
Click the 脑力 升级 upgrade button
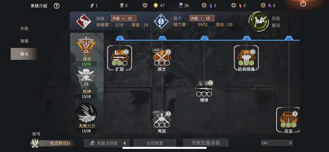point(202,18)
